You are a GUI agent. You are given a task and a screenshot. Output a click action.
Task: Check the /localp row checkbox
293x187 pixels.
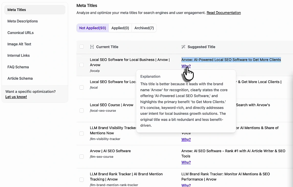[x=82, y=65]
